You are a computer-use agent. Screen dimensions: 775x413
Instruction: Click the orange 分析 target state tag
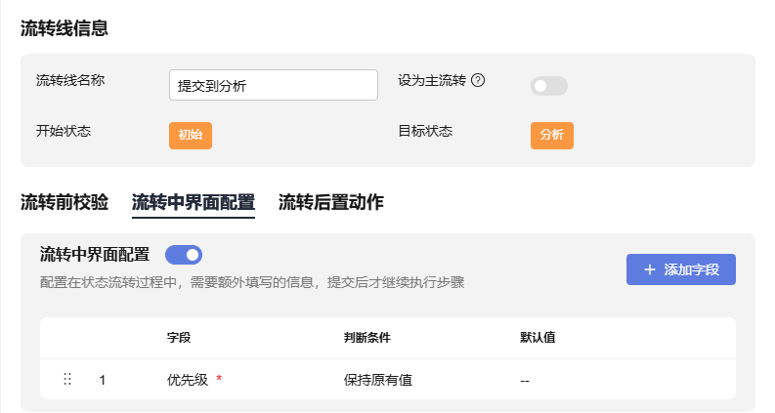[552, 135]
